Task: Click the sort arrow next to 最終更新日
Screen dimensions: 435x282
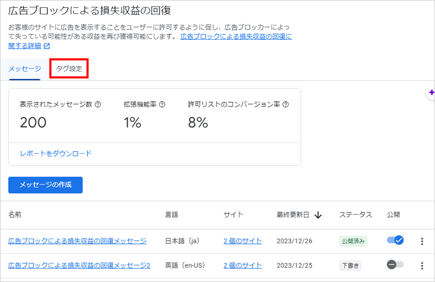Action: click(x=318, y=215)
